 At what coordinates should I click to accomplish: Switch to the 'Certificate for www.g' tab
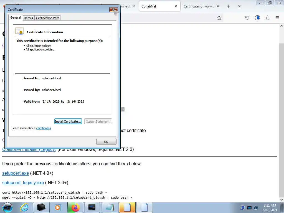point(199,6)
